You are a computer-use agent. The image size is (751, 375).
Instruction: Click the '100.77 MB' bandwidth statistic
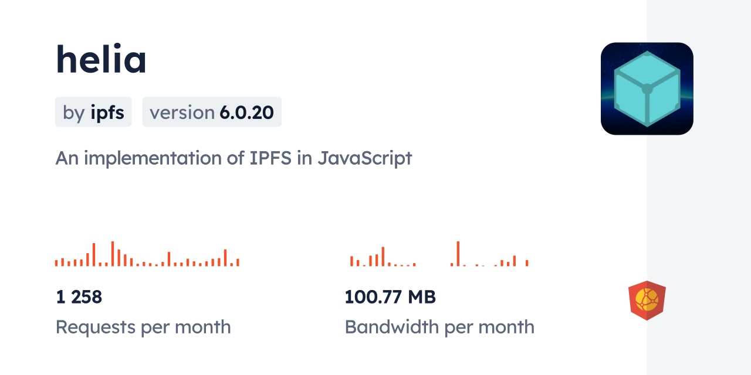click(390, 297)
